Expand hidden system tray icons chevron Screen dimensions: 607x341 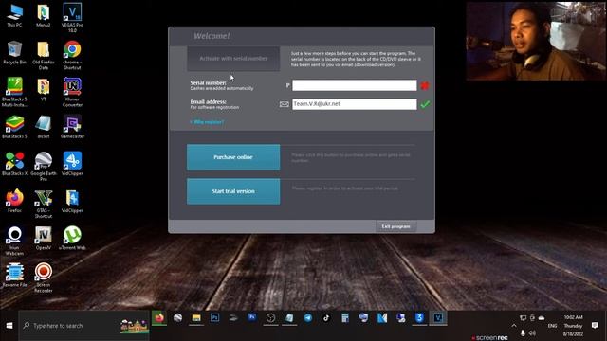[x=514, y=326]
